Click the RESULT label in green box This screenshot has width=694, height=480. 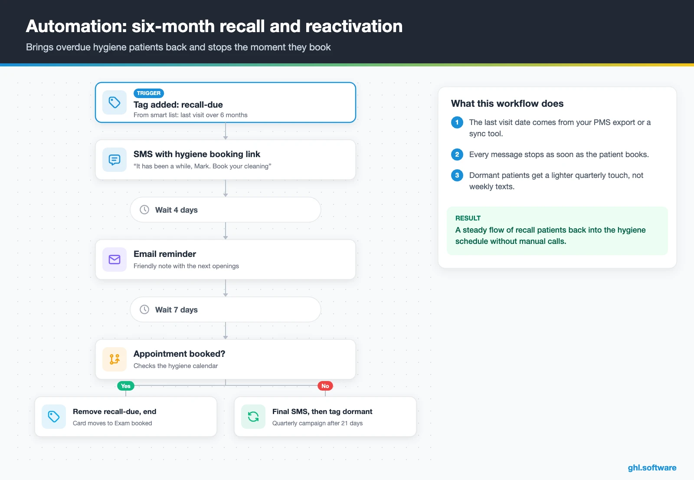(x=468, y=218)
